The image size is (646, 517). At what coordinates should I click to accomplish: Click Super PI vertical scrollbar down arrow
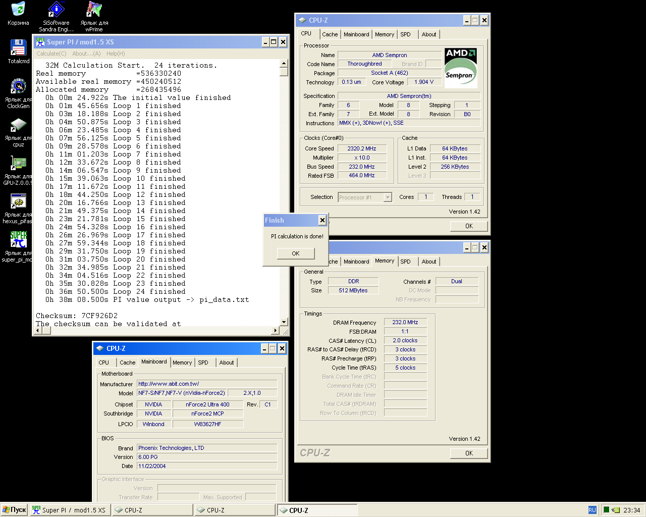coord(284,322)
